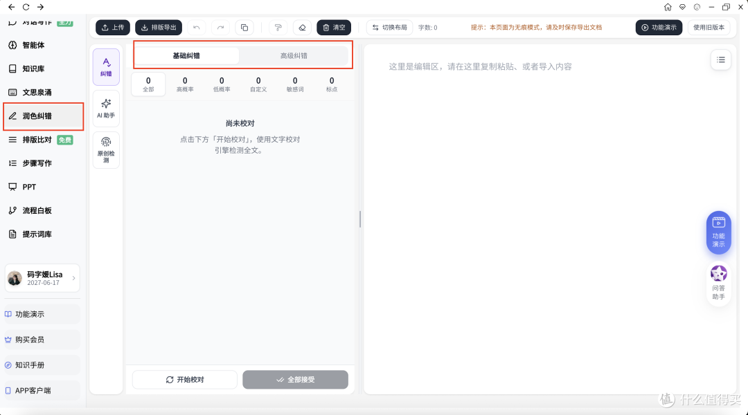Click 全部接受 accept all button
Screen dimensions: 748x415
pos(295,380)
